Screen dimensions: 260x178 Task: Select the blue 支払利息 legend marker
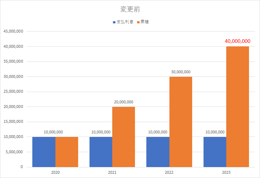click(x=114, y=22)
